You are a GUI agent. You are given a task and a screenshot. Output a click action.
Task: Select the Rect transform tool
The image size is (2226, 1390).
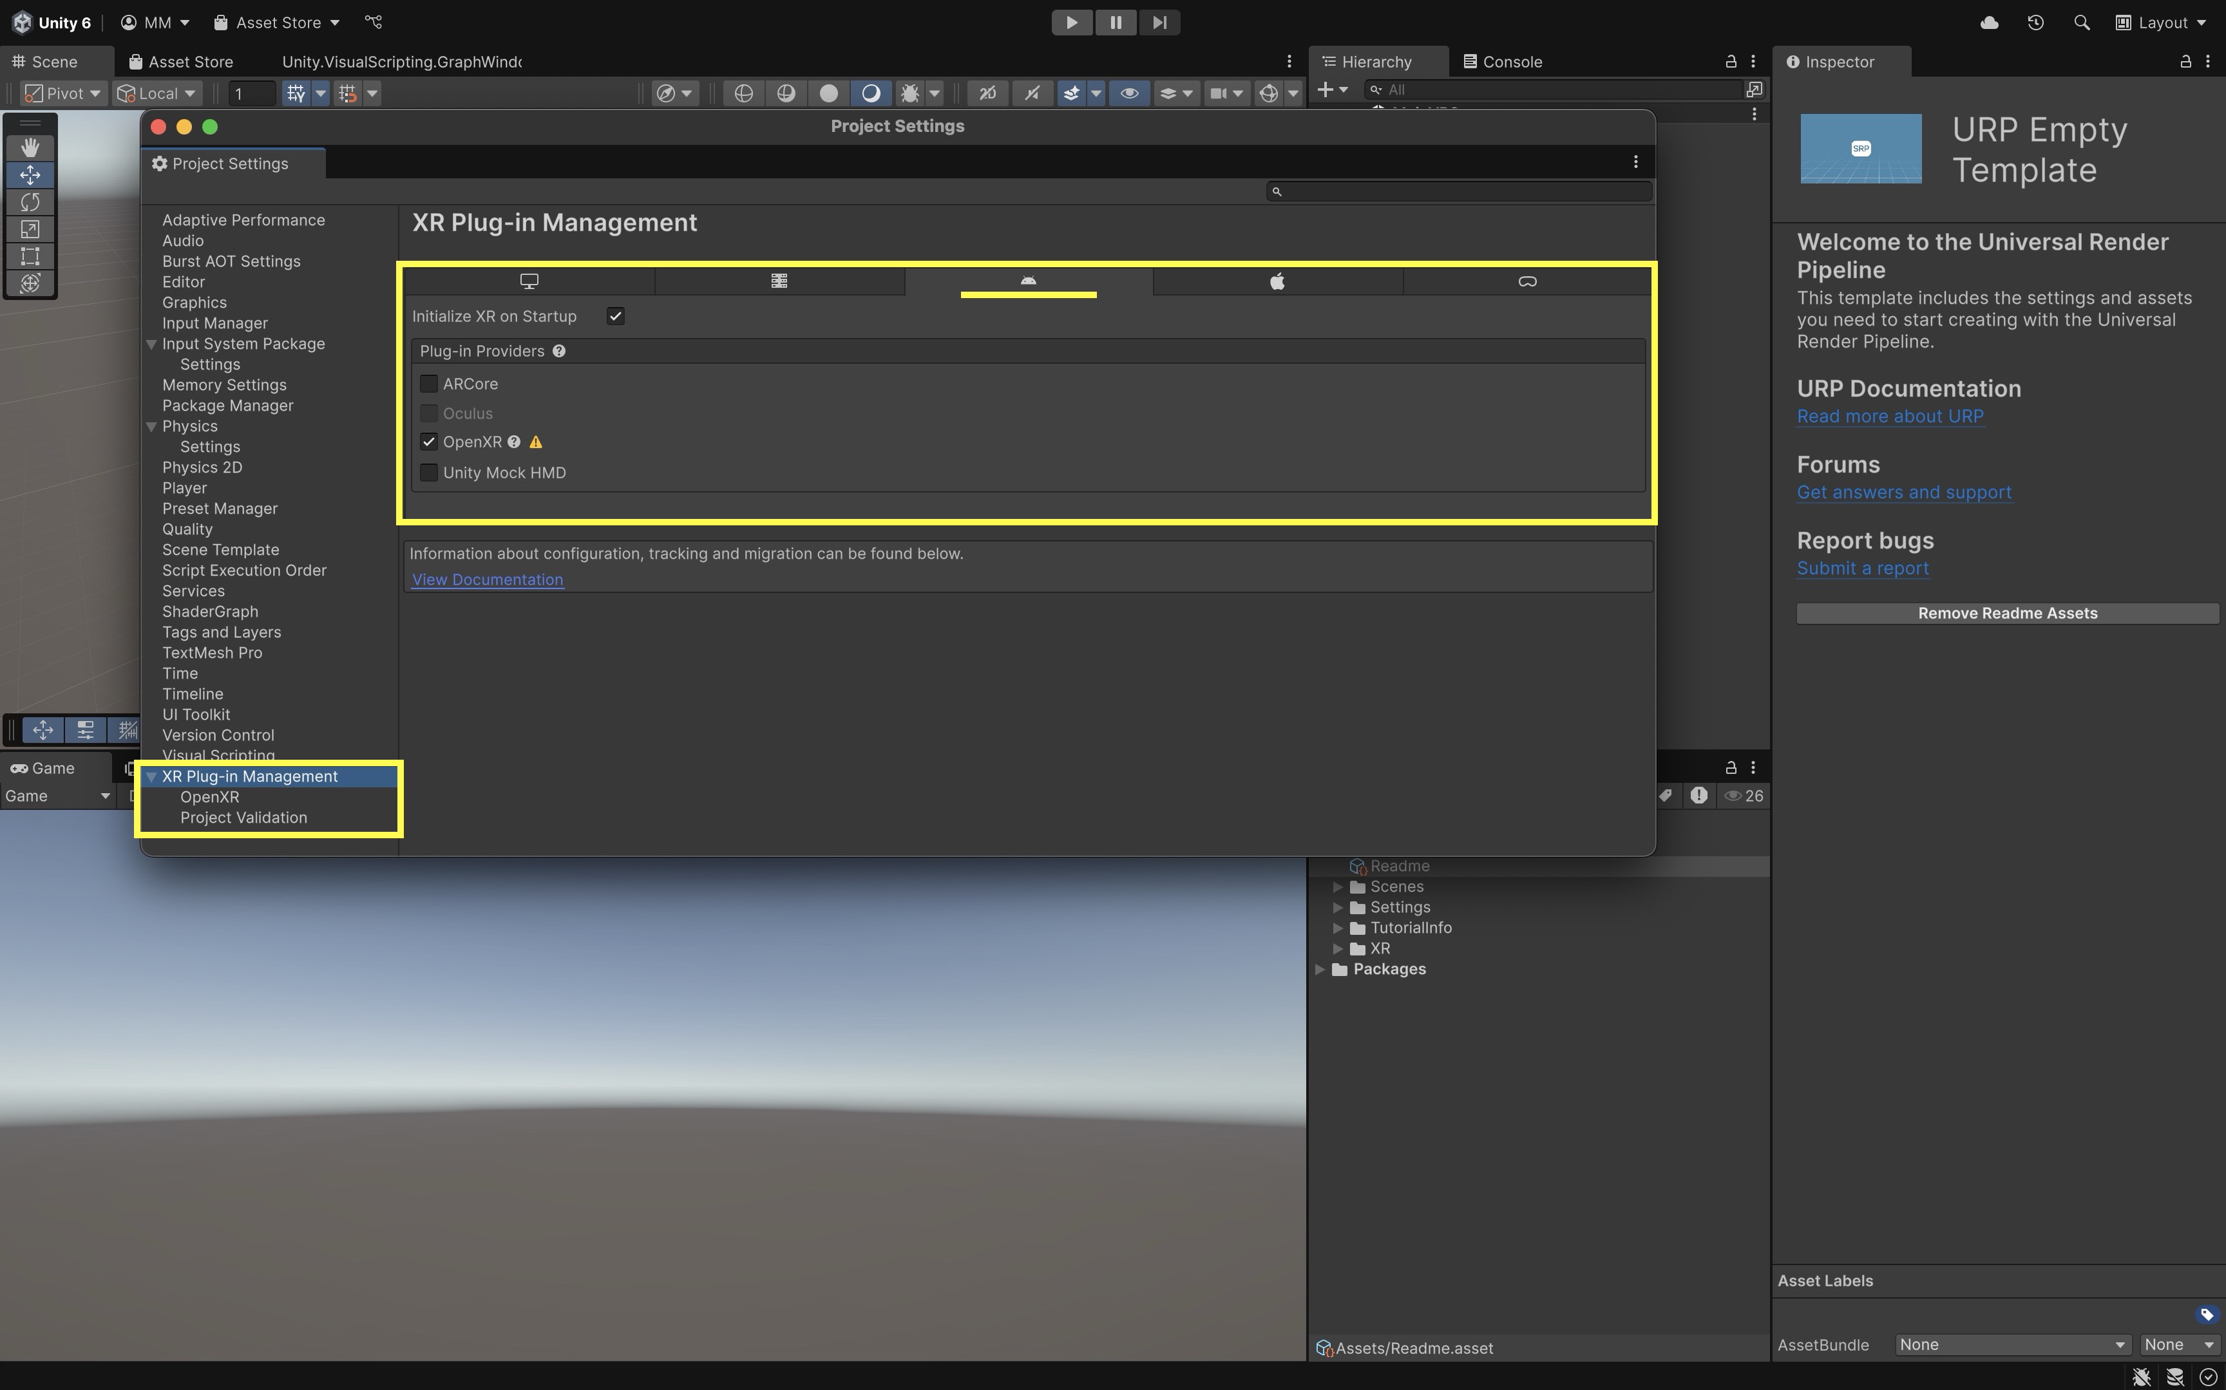click(x=30, y=256)
